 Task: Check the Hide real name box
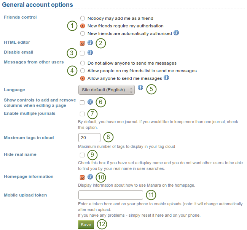(82, 155)
